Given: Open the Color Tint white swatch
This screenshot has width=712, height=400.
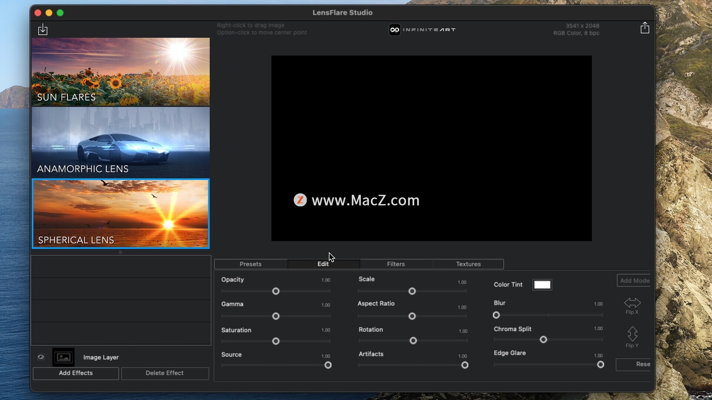Looking at the screenshot, I should (x=542, y=285).
